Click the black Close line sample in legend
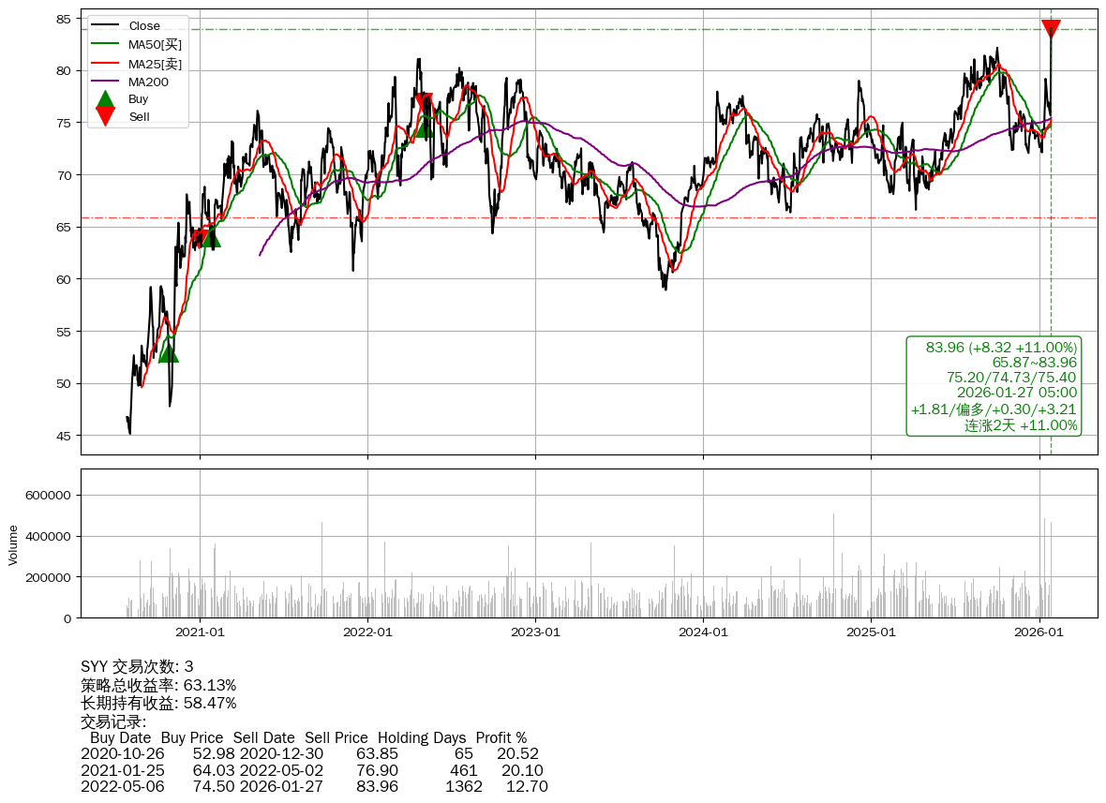Image resolution: width=1106 pixels, height=803 pixels. [x=106, y=26]
